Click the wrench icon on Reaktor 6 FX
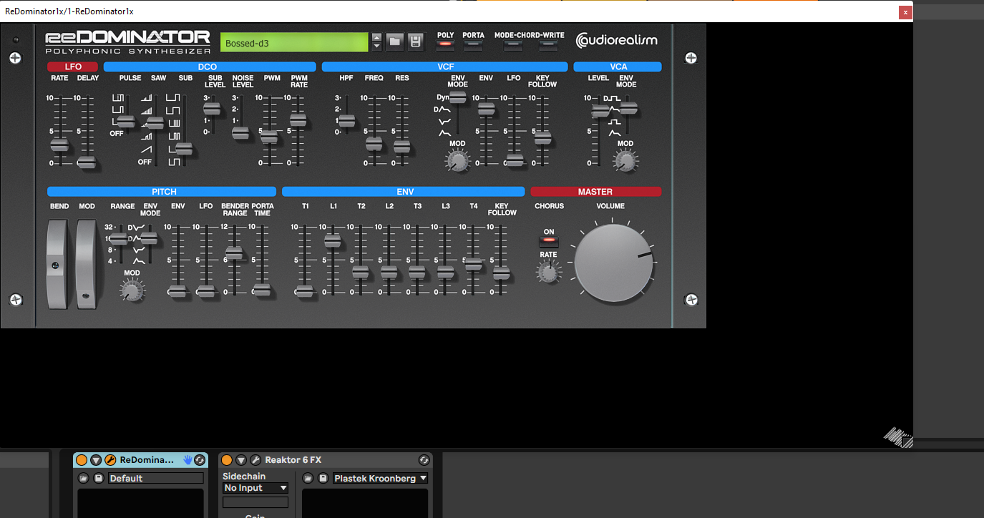Image resolution: width=984 pixels, height=518 pixels. pyautogui.click(x=255, y=460)
